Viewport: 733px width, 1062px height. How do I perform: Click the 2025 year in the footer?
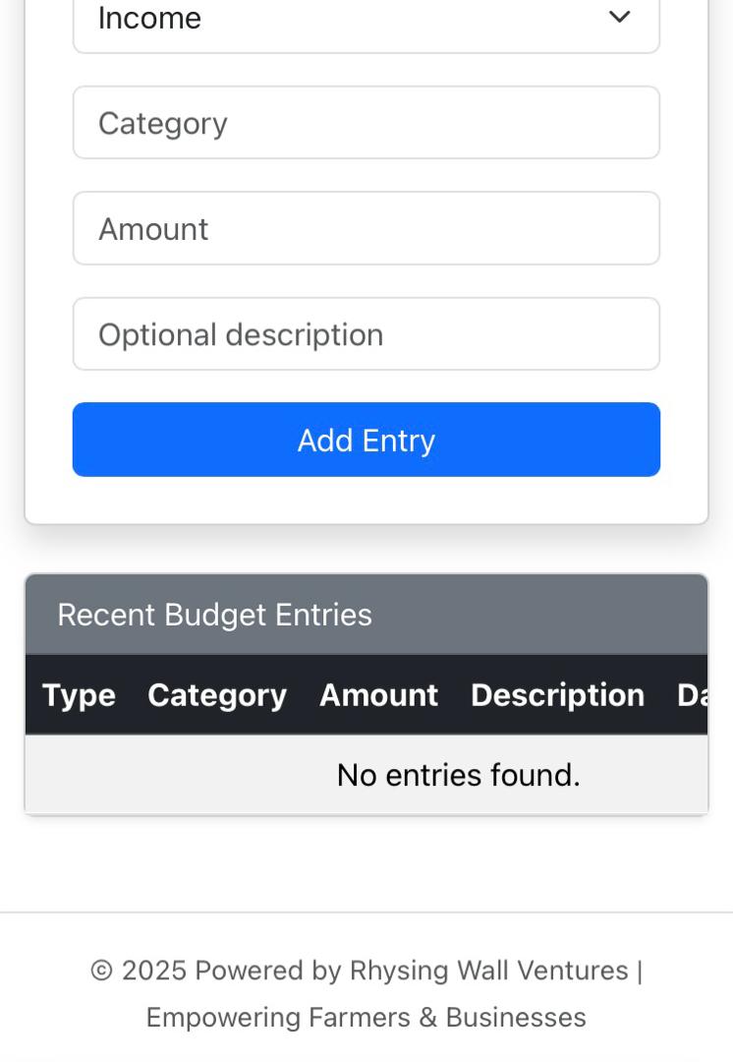[154, 972]
